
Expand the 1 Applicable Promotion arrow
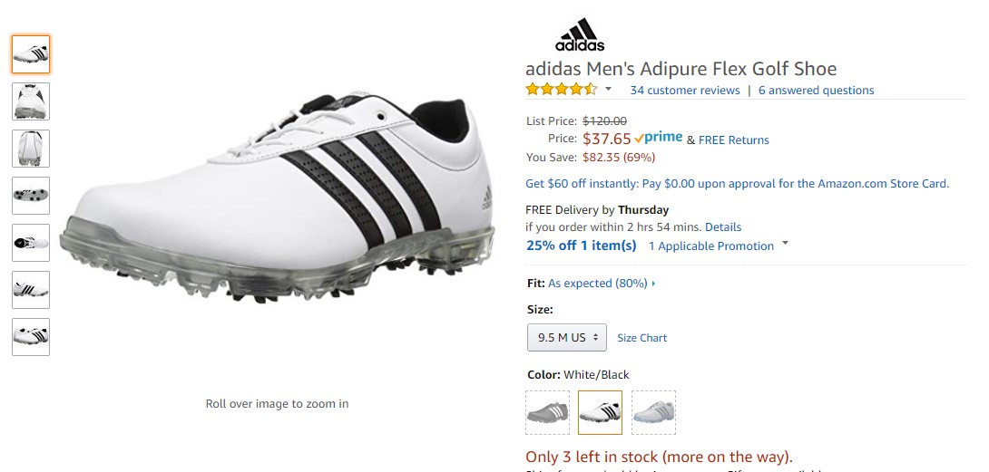coord(785,244)
